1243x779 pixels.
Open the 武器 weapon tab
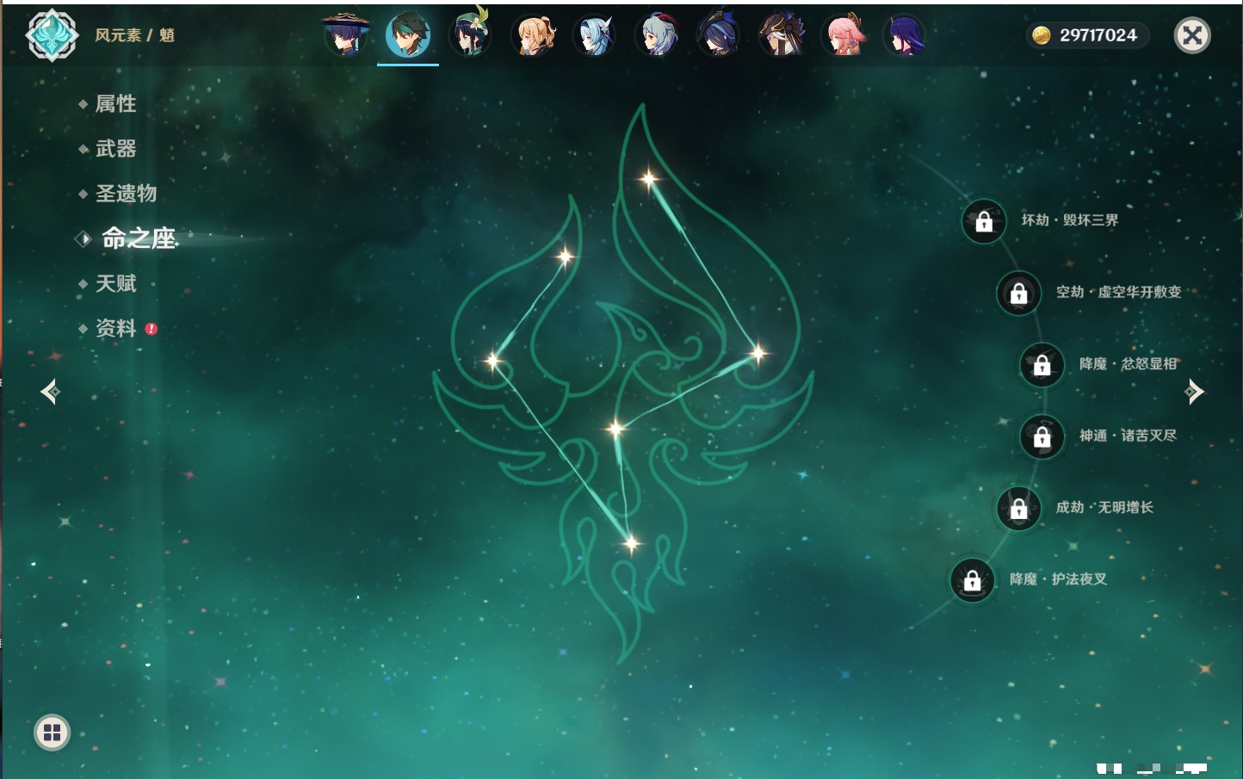click(x=115, y=149)
